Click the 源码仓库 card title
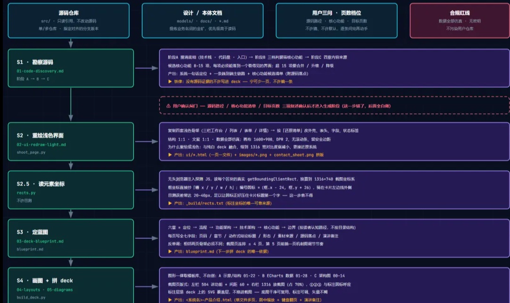 coord(68,13)
